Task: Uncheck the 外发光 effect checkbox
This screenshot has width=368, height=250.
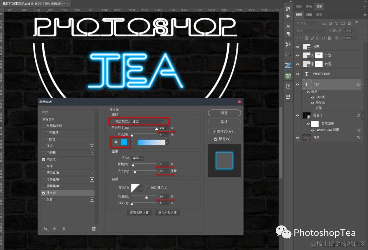Action: [43, 193]
